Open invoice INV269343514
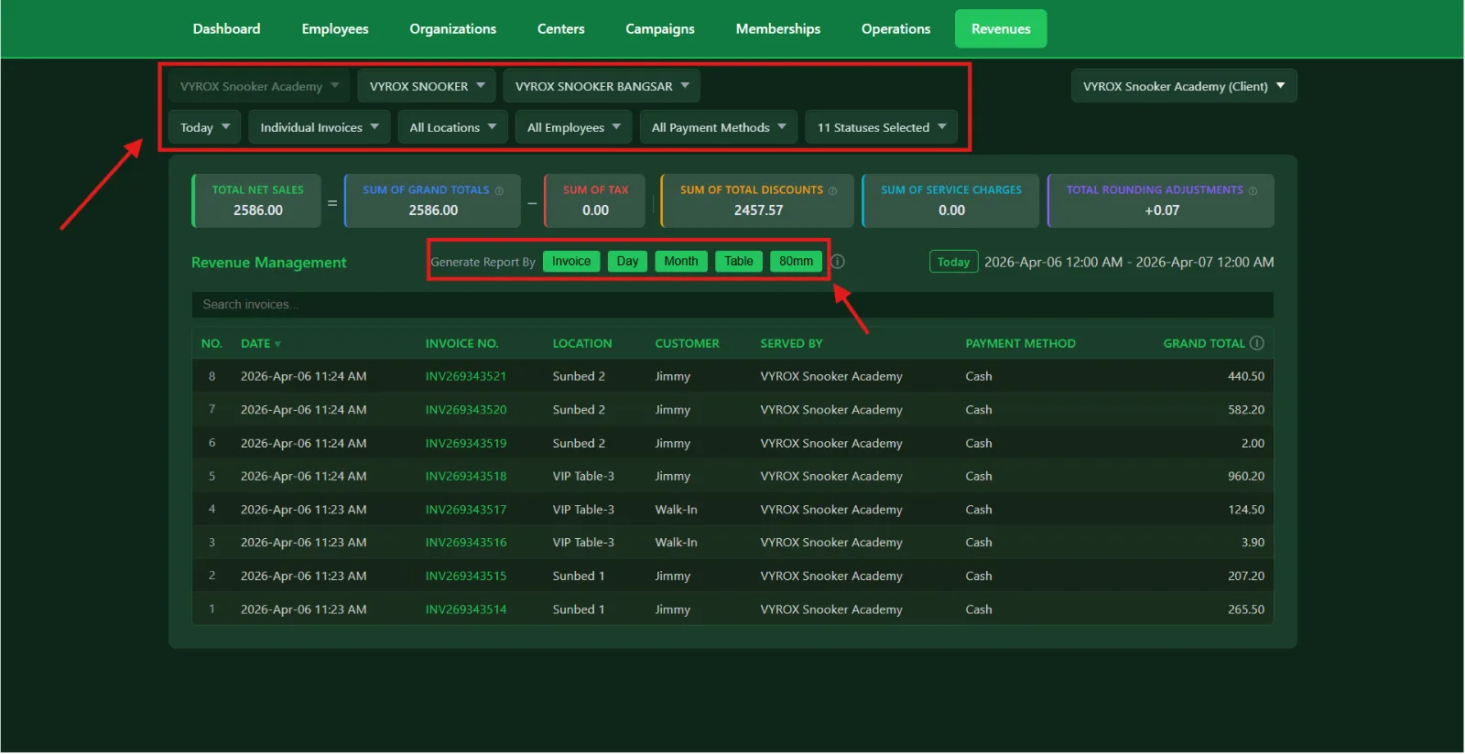 click(x=466, y=609)
